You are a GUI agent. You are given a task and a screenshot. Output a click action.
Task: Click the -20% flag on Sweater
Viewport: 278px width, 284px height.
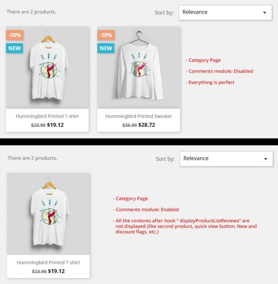106,35
